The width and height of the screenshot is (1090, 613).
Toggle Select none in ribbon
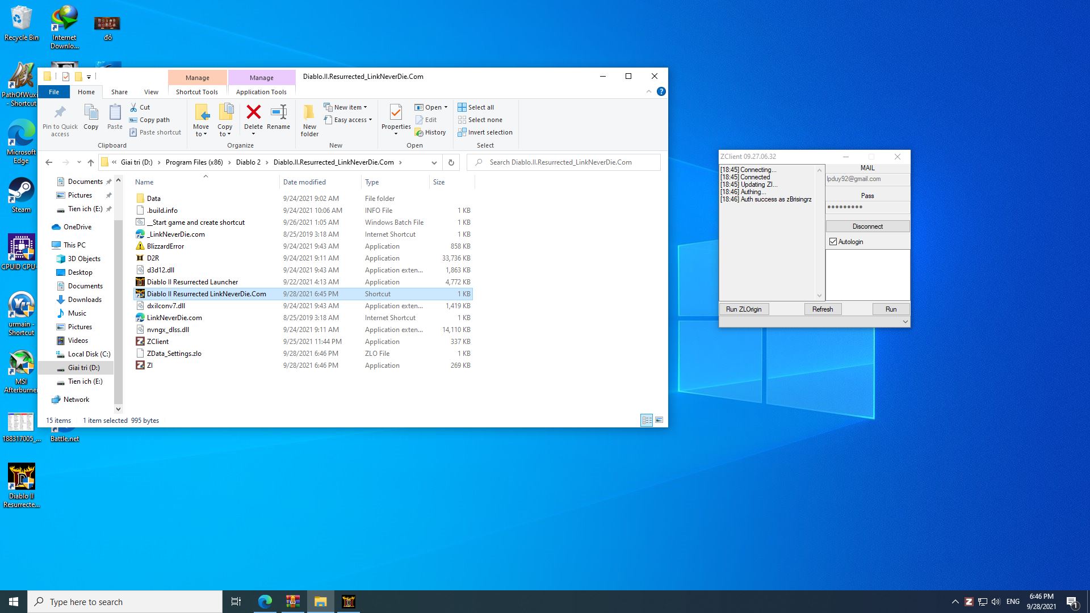pos(483,120)
